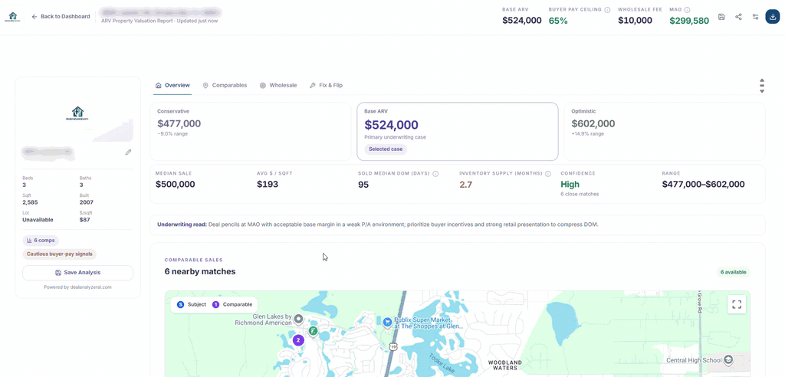Click the purple Comparable legend marker
Image resolution: width=785 pixels, height=377 pixels.
coord(215,304)
